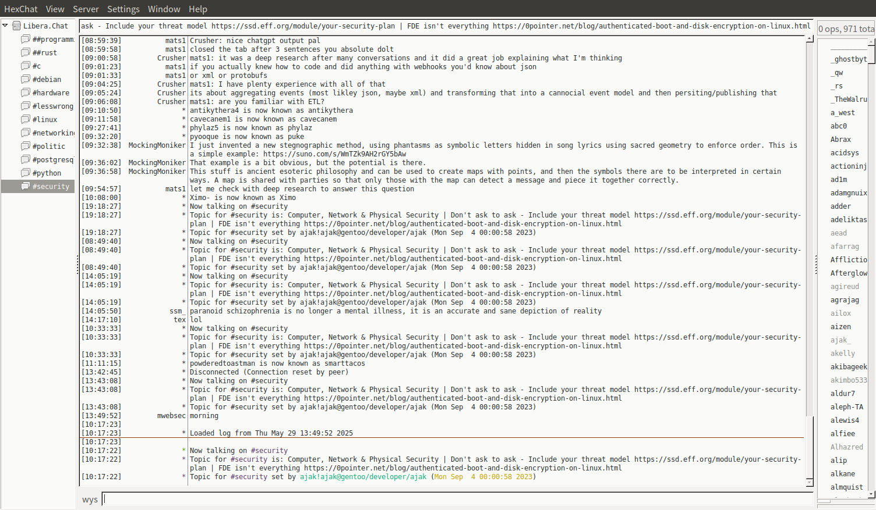Open the 0pointer.net link in topic bar

[651, 26]
